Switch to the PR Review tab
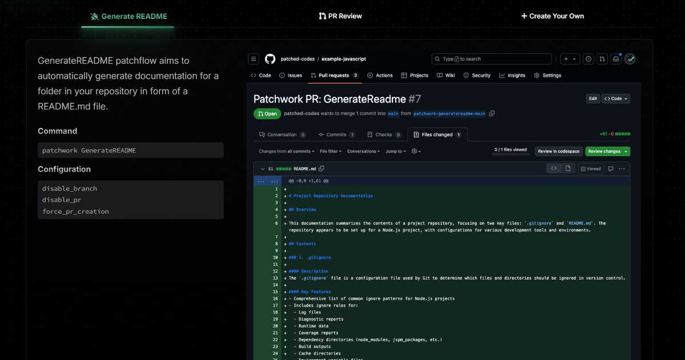The height and width of the screenshot is (360, 685). (x=341, y=16)
